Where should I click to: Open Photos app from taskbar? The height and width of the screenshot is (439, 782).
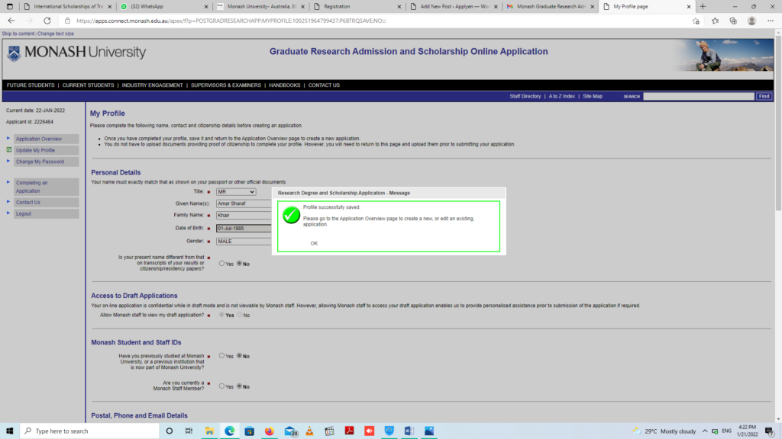[x=429, y=431]
